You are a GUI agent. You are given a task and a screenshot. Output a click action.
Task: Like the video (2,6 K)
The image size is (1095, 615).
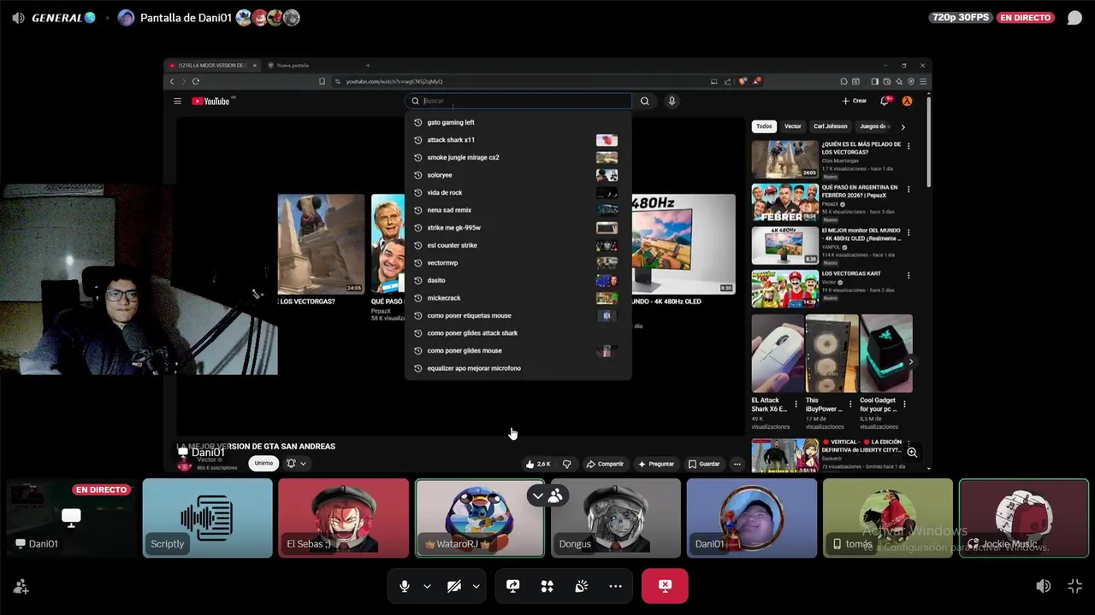[538, 464]
